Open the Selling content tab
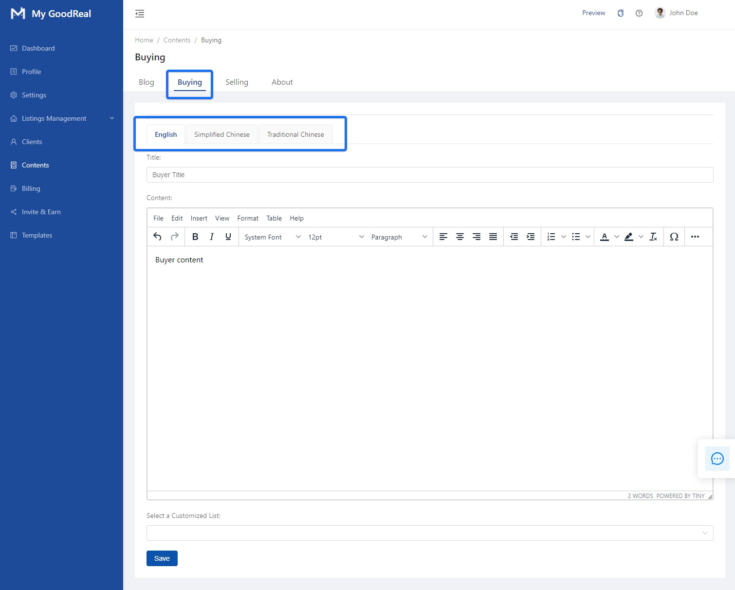 tap(237, 82)
